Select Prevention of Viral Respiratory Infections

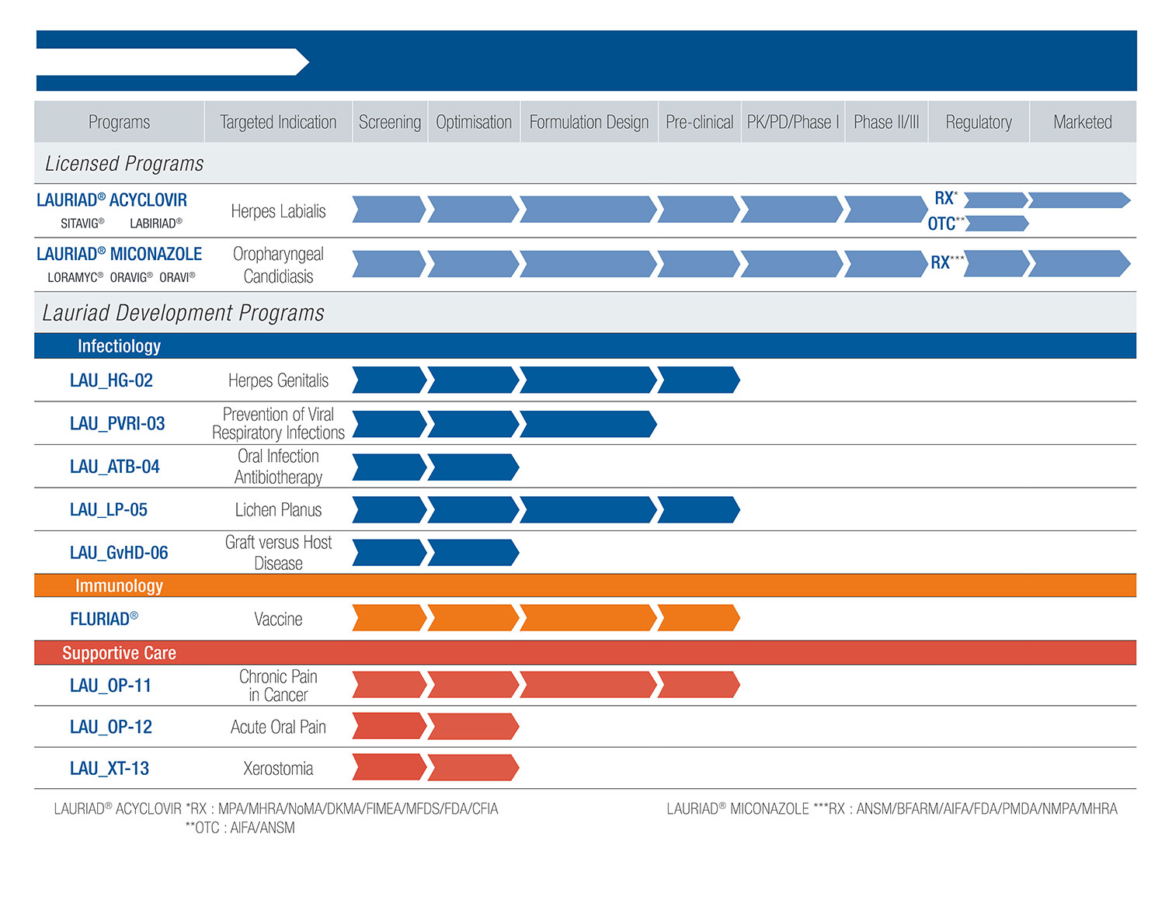(x=278, y=423)
